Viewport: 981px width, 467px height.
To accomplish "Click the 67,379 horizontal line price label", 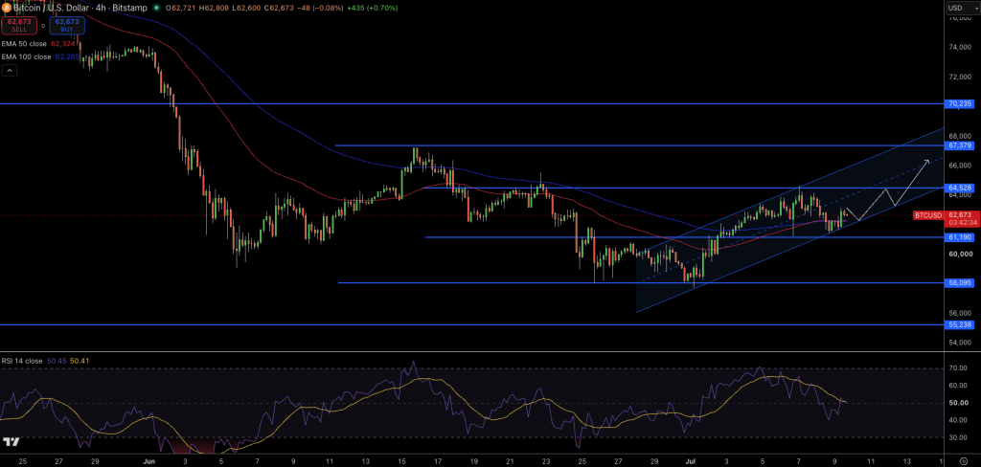I will pyautogui.click(x=959, y=145).
